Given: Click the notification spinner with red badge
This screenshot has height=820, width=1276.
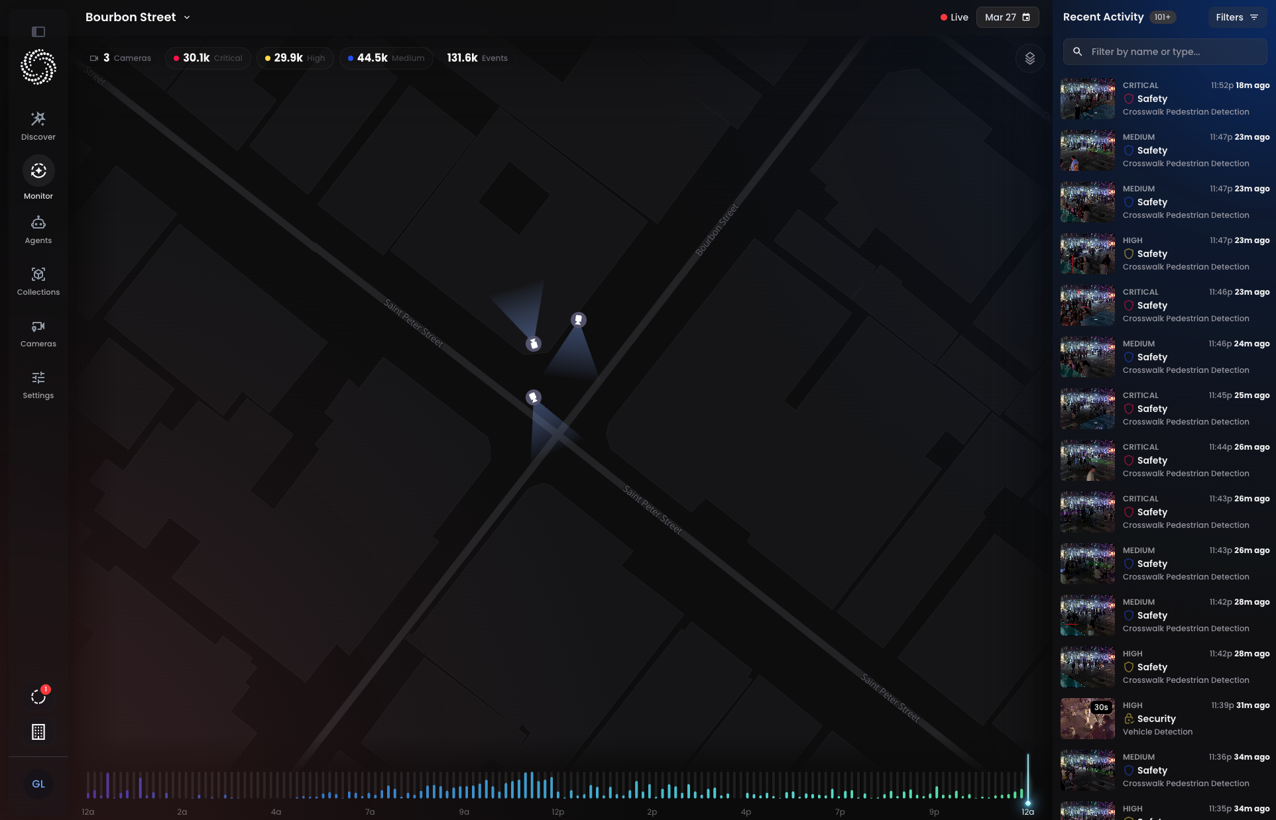Looking at the screenshot, I should pos(38,696).
